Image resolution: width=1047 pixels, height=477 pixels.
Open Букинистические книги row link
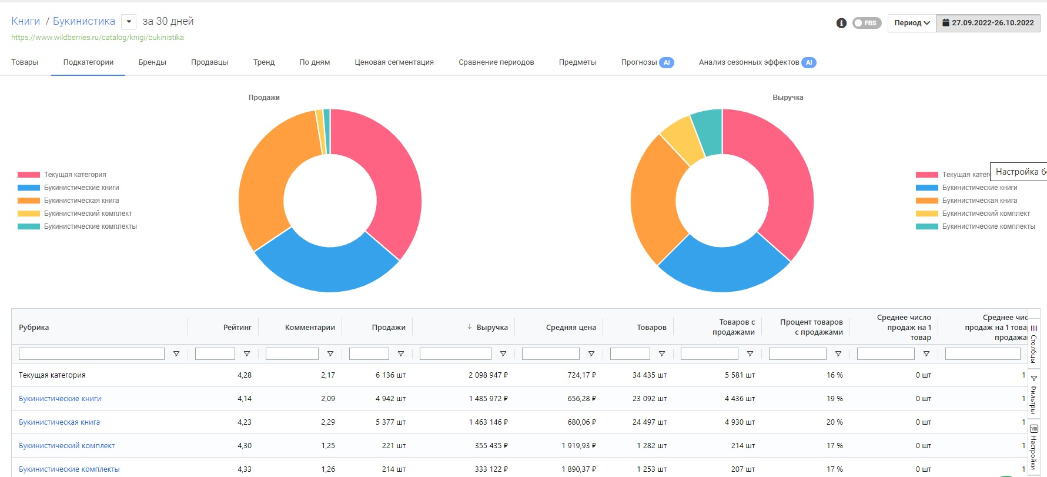click(60, 399)
